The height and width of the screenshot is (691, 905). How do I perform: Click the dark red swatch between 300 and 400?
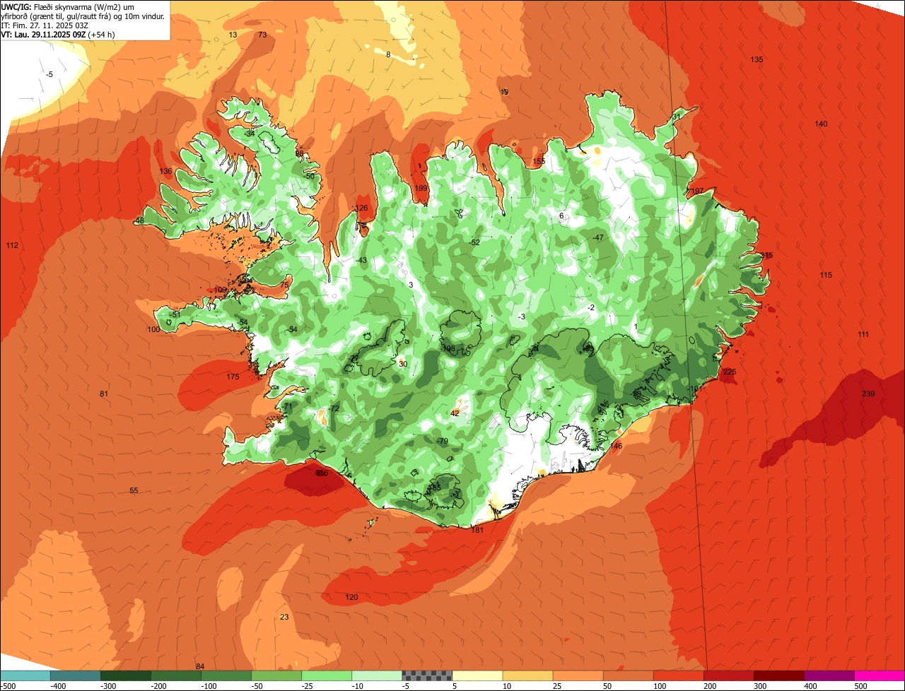point(779,675)
